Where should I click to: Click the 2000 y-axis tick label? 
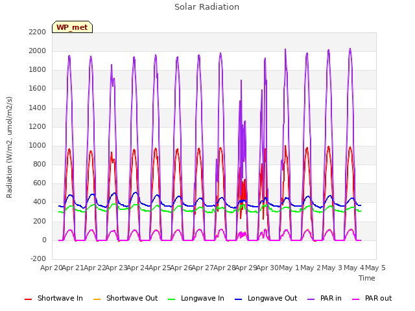pyautogui.click(x=38, y=51)
